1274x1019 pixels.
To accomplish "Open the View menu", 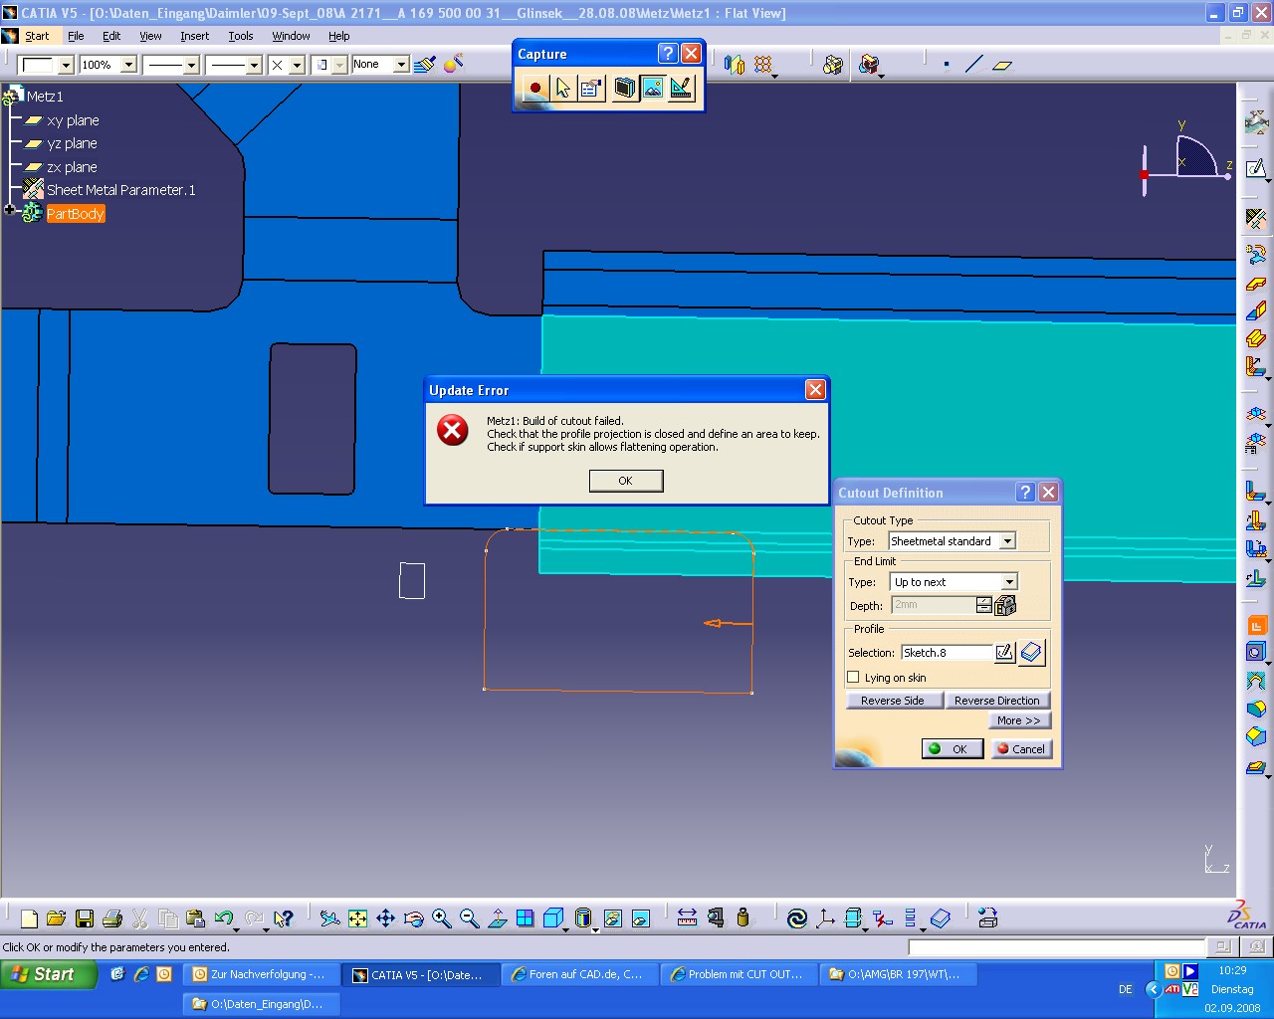I will 150,36.
